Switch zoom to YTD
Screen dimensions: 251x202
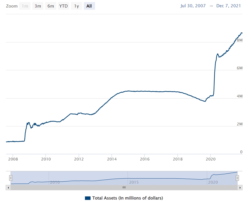[x=63, y=6]
